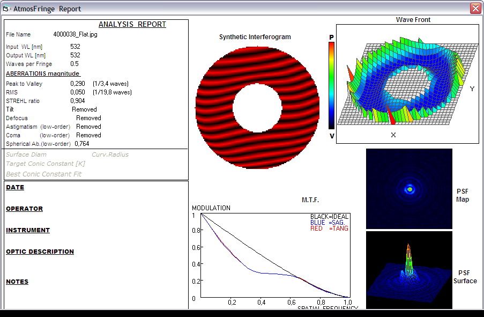Click the P label above the color scale
This screenshot has height=317, width=484.
coord(332,38)
